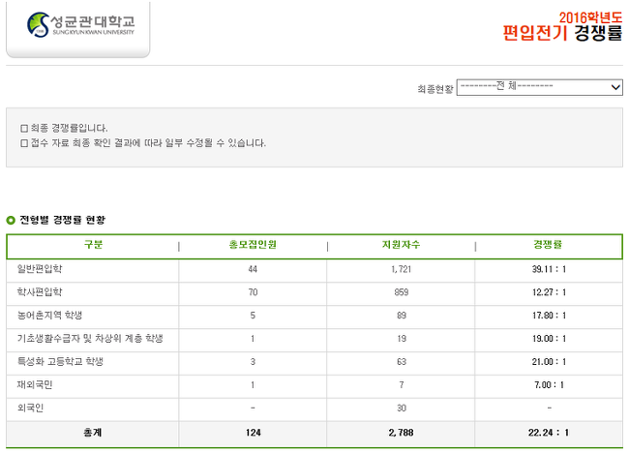This screenshot has height=454, width=629.
Task: Click the 17.80 : 1 ratio cell
Action: point(549,316)
